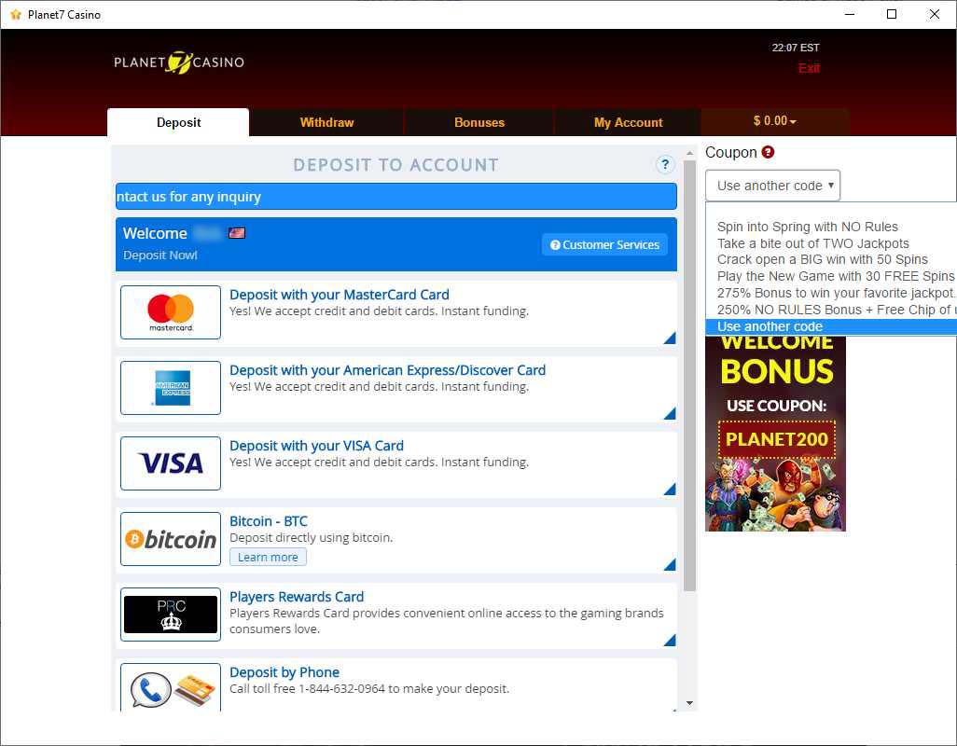
Task: Click the 'ntact us for any inquiry' notice bar
Action: [x=396, y=197]
